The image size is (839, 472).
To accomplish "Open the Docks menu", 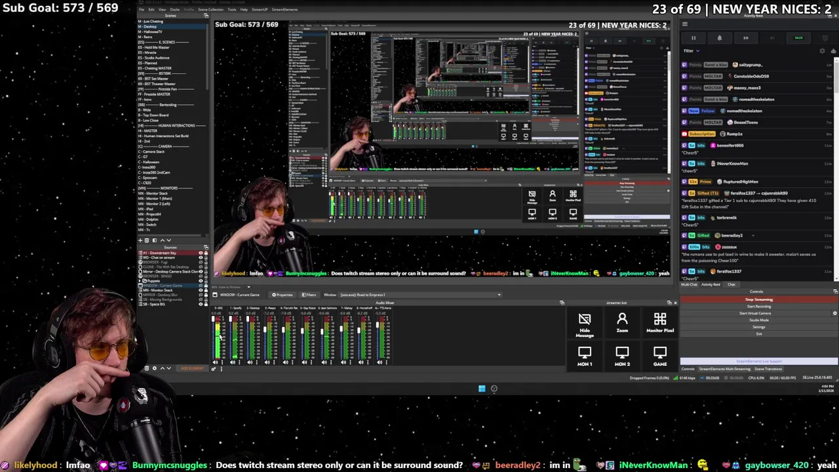I will (175, 9).
